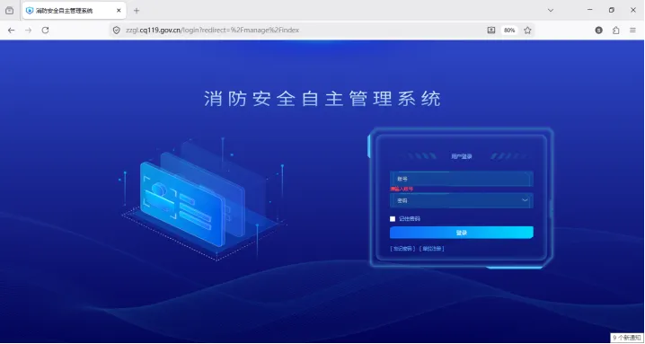Close the 消防安全自主管理系统 tab

coord(119,11)
